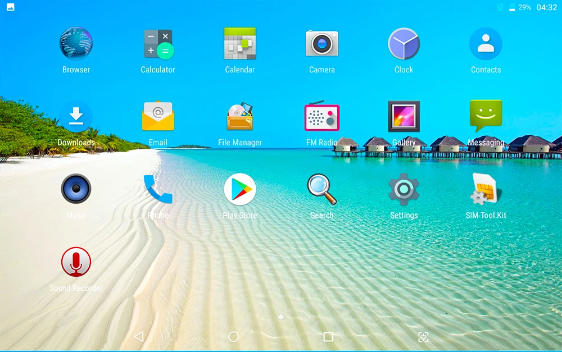Open the Calendar app
The width and height of the screenshot is (562, 352).
click(240, 44)
